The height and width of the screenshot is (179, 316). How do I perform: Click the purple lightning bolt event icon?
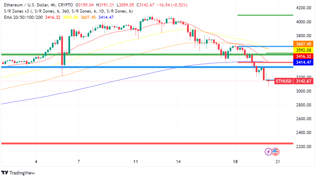click(x=268, y=152)
